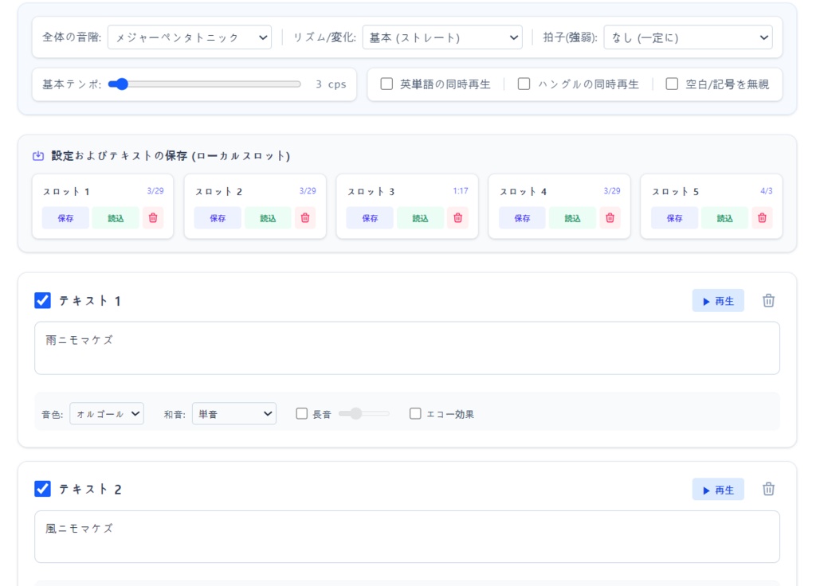Click the delete trash icon on スロット 1
Screen dimensions: 816x586
point(153,217)
